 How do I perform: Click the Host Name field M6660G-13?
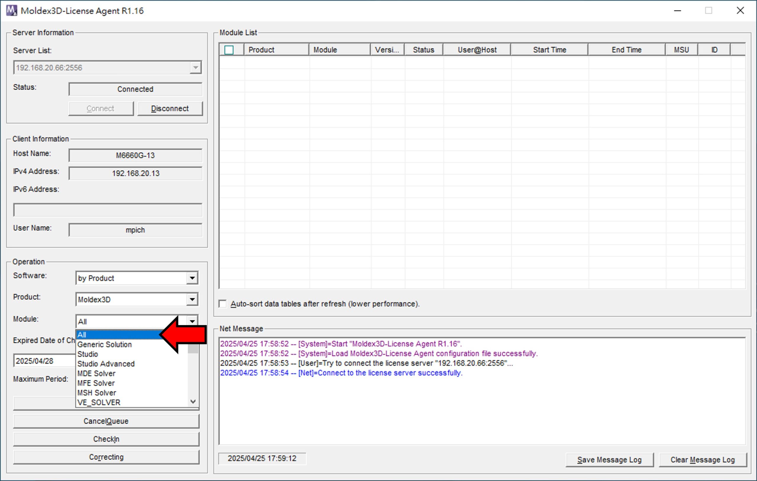tap(135, 155)
